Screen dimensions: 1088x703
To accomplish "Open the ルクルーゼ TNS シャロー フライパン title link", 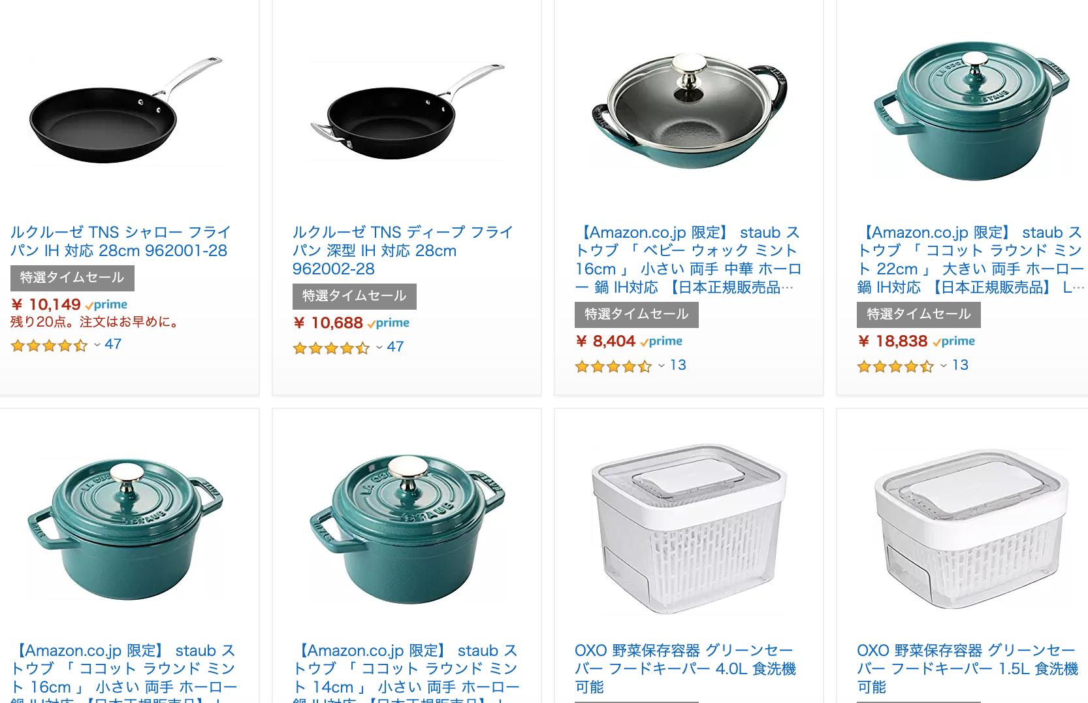I will click(121, 241).
